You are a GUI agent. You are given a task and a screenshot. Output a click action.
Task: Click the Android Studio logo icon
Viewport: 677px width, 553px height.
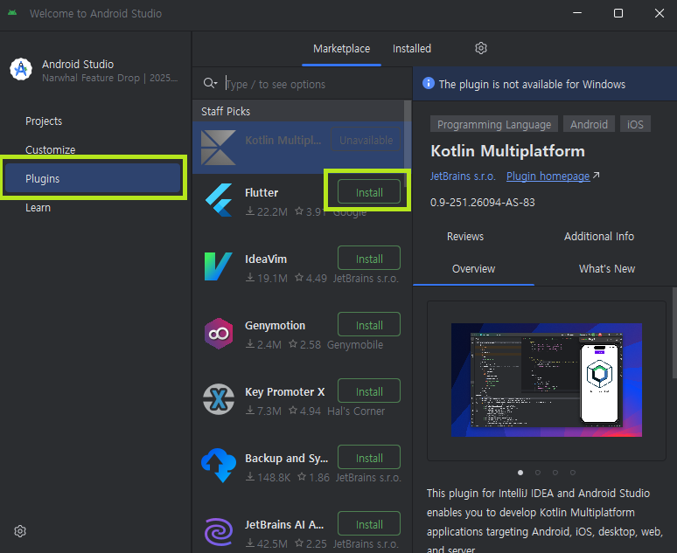(x=21, y=69)
